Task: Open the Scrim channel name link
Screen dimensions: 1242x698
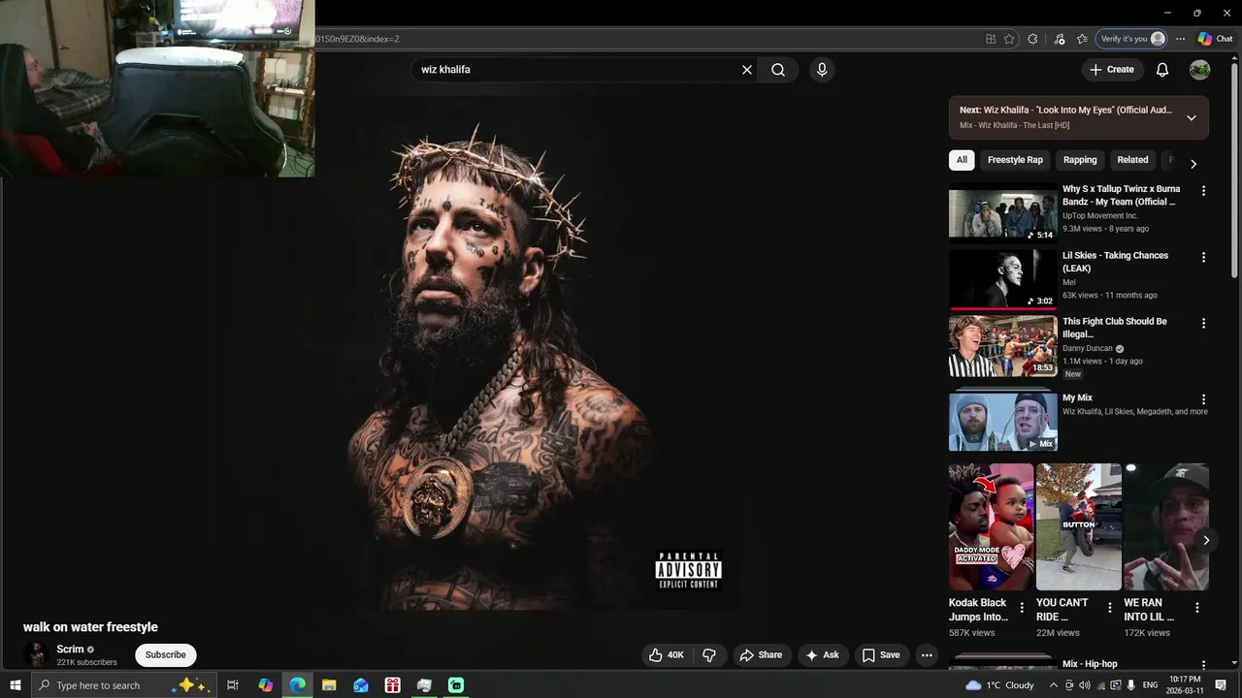Action: click(70, 650)
